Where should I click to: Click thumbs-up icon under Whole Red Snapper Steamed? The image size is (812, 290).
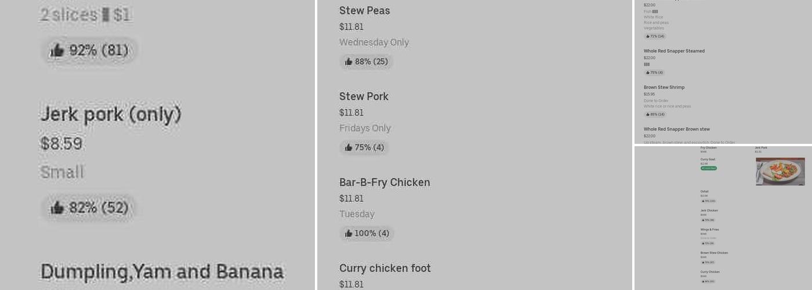click(x=647, y=72)
